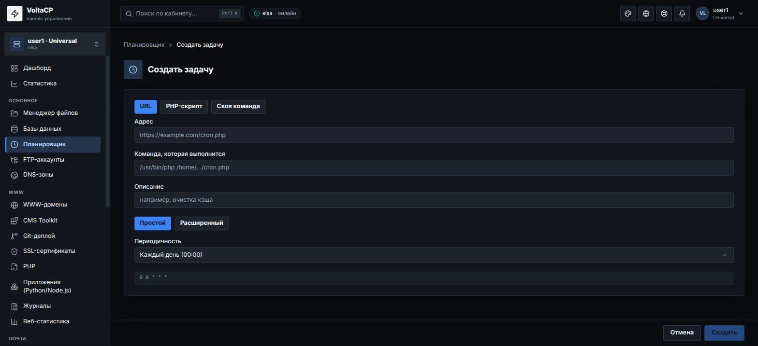The width and height of the screenshot is (758, 346).
Task: Select the PHP-скрипт task type
Action: point(184,106)
